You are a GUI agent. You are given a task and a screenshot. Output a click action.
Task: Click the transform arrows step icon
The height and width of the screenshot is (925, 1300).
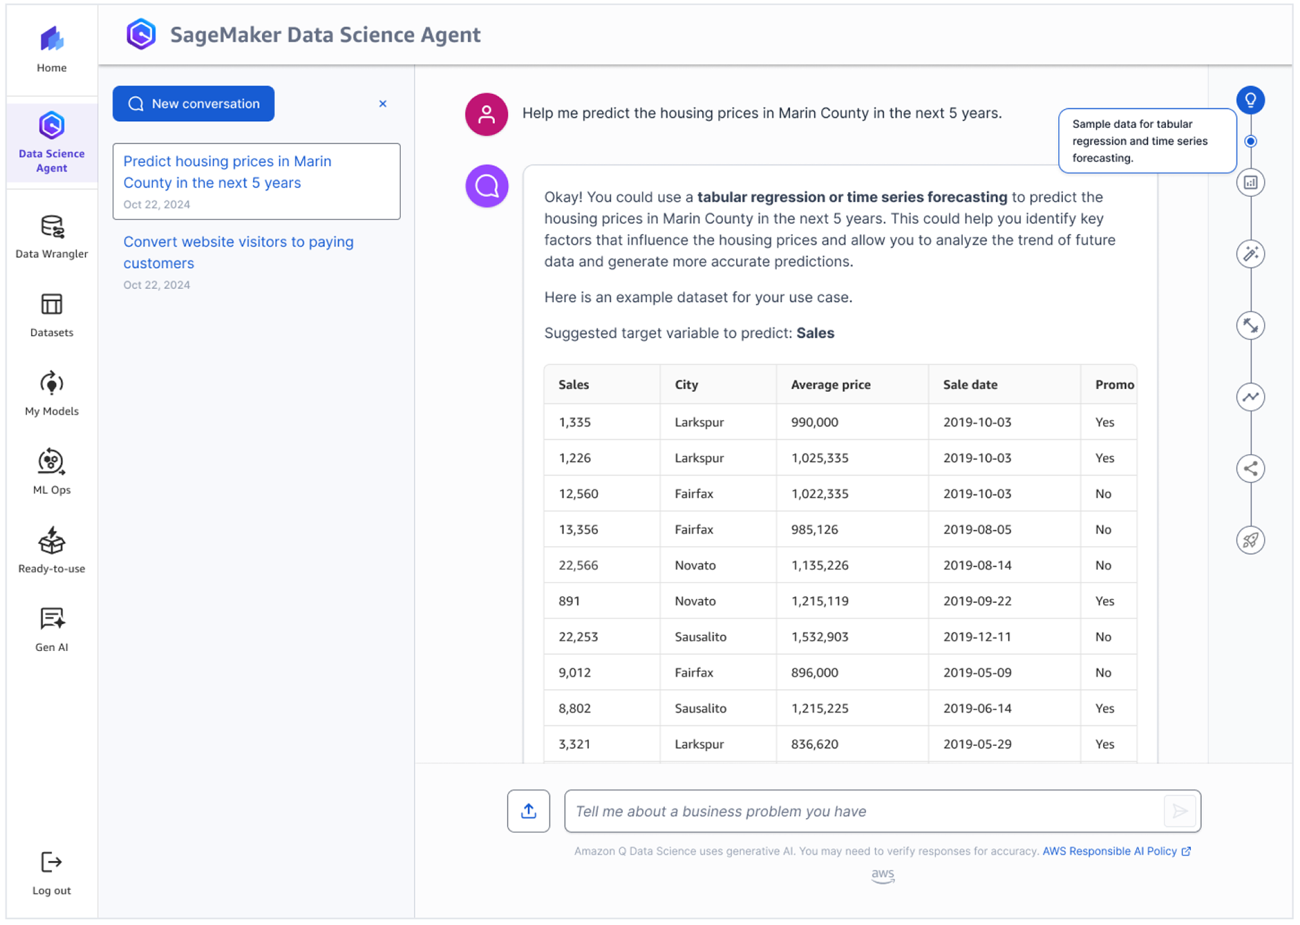(x=1250, y=325)
